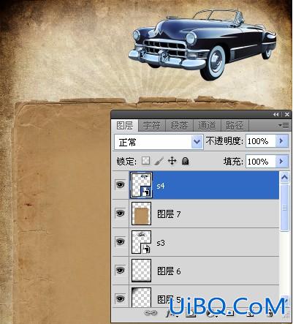Click the opacity 100% input field
Image resolution: width=293 pixels, height=324 pixels.
(260, 141)
